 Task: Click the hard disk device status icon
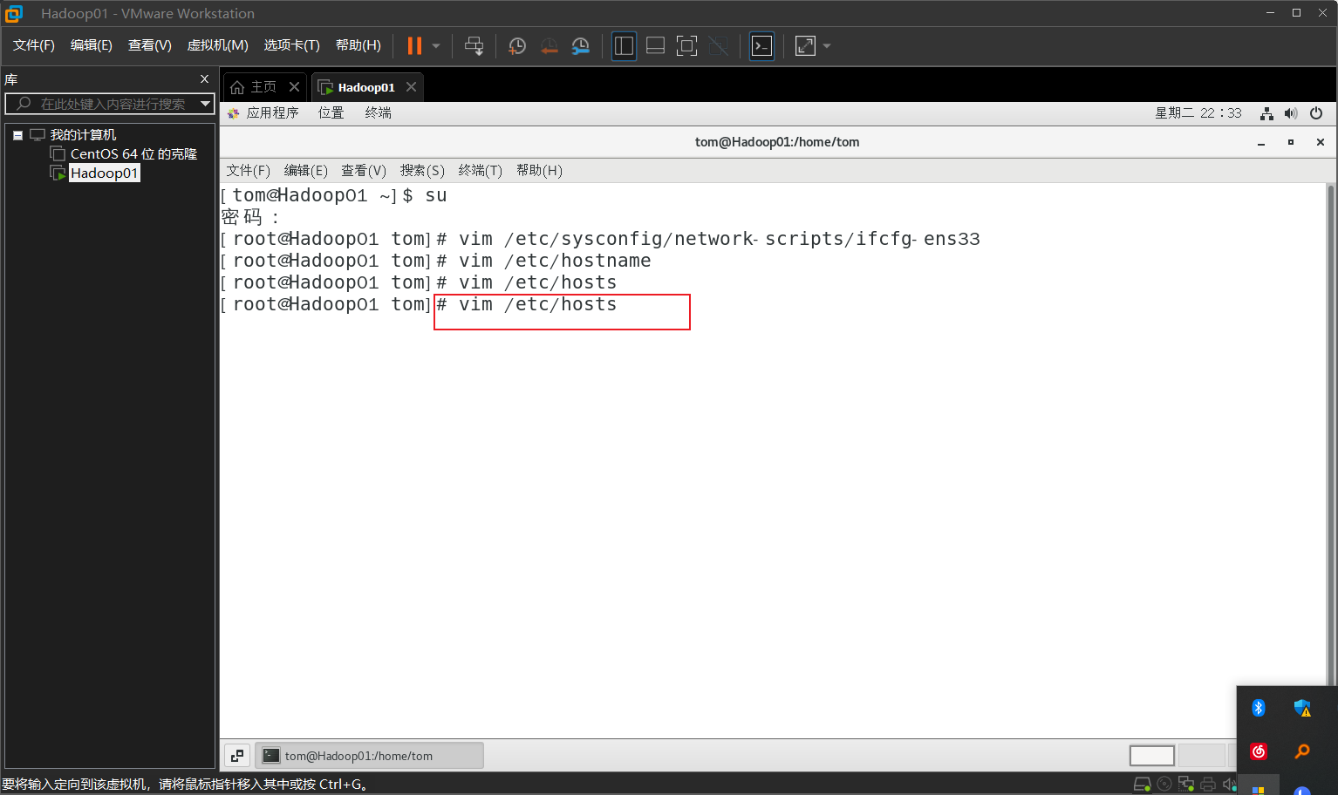pos(1142,785)
